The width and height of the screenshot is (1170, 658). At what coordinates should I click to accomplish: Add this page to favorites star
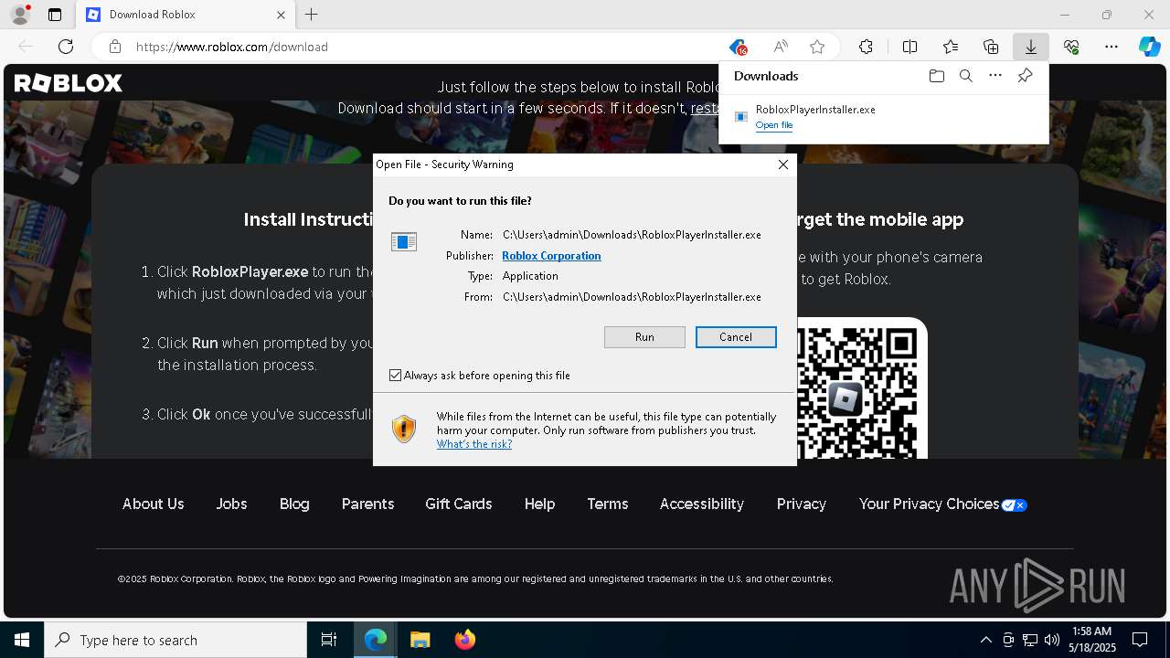tap(817, 47)
